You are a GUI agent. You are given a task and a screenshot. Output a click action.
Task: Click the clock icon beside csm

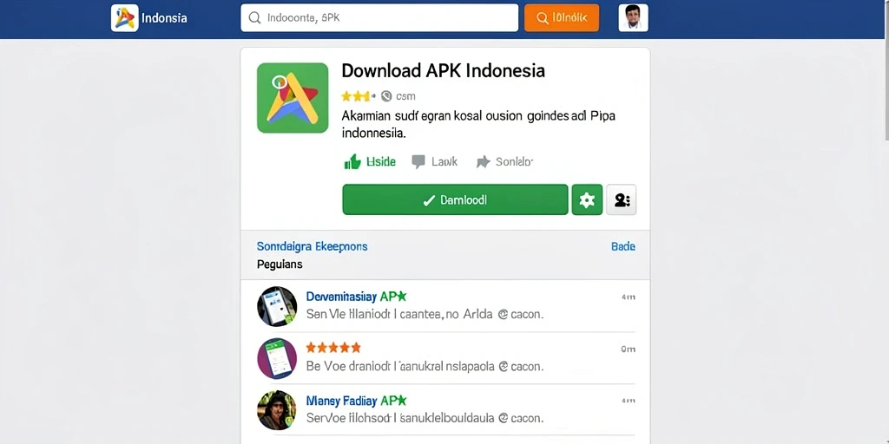coord(386,96)
